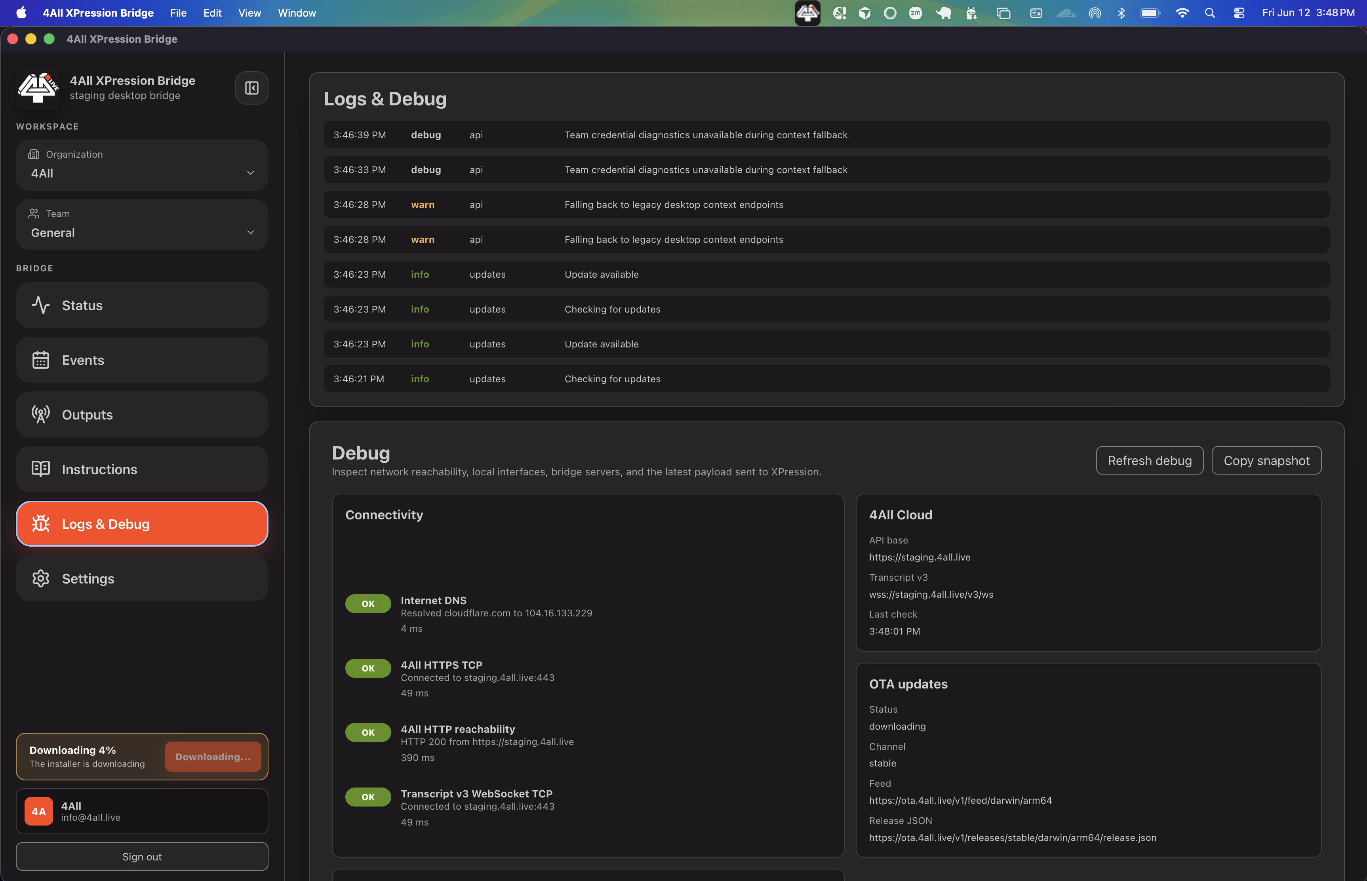Open the AirDrop menu bar icon

tap(1095, 13)
